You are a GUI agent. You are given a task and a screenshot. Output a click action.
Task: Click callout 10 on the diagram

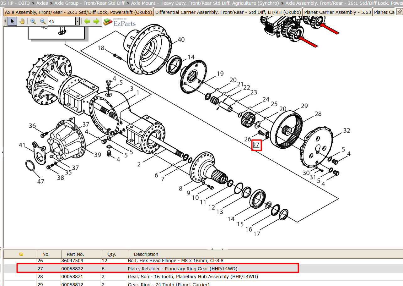coord(195,198)
